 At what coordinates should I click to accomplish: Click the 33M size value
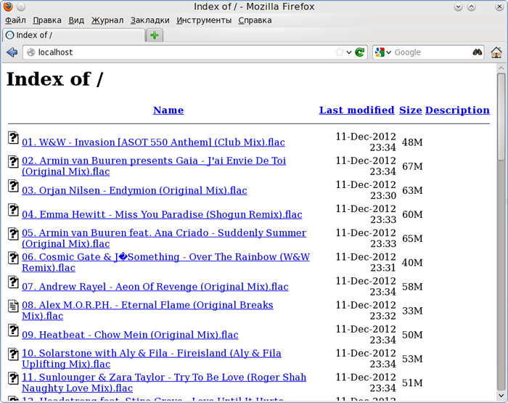click(x=412, y=311)
